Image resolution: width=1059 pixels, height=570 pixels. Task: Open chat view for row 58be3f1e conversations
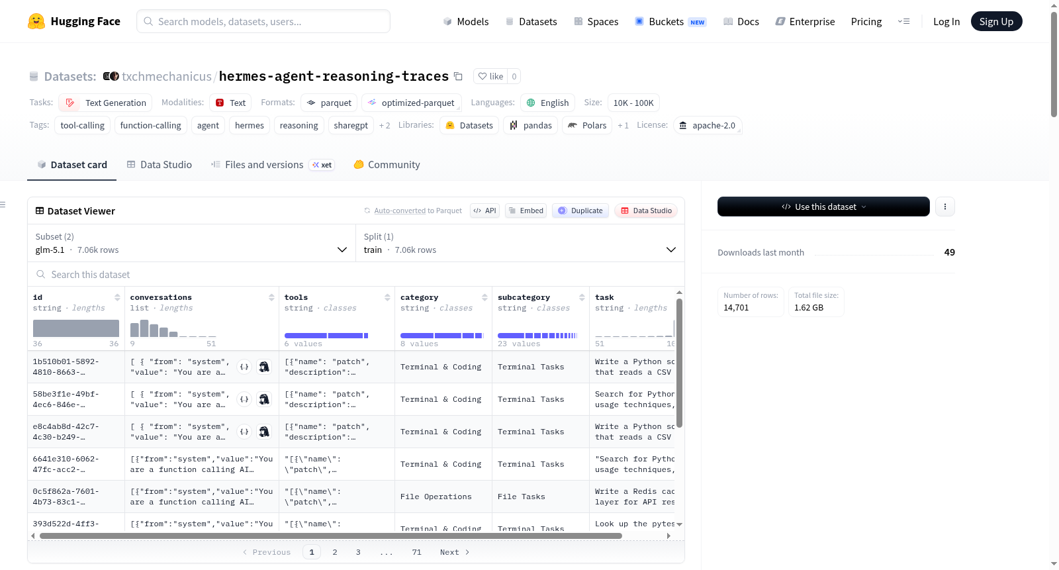point(264,399)
